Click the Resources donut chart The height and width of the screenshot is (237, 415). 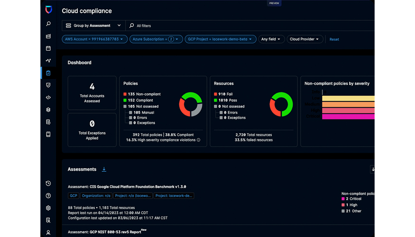[281, 104]
